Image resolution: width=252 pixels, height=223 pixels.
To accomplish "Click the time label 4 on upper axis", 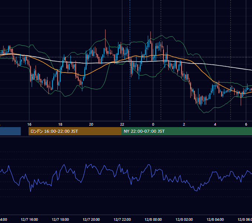I will [215, 125].
